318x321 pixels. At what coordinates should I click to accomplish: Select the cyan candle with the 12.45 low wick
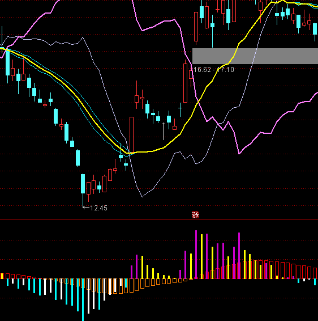83,190
